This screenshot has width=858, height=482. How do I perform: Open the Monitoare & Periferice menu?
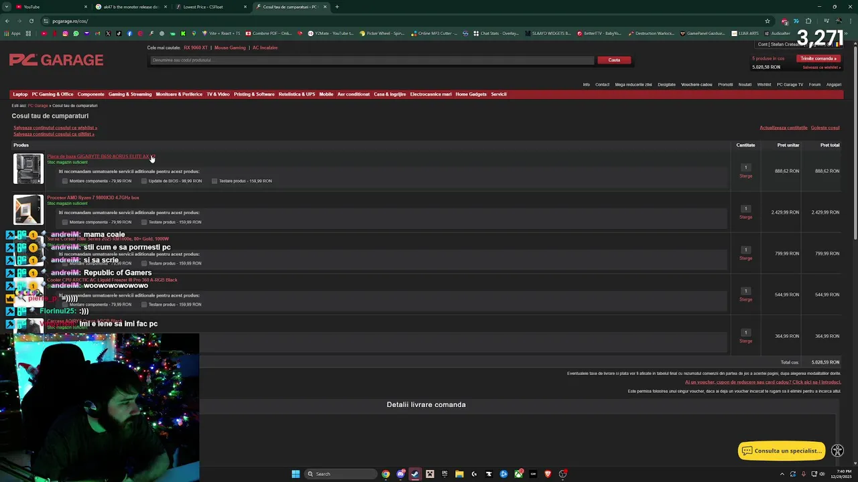(x=179, y=94)
